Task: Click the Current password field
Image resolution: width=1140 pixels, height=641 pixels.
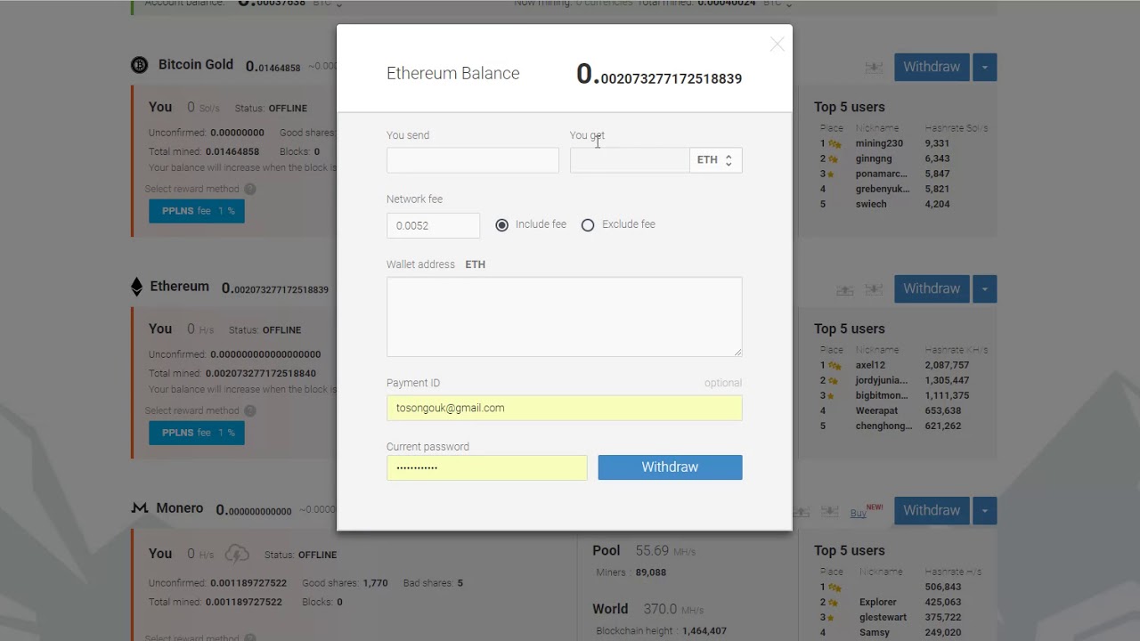Action: (487, 467)
